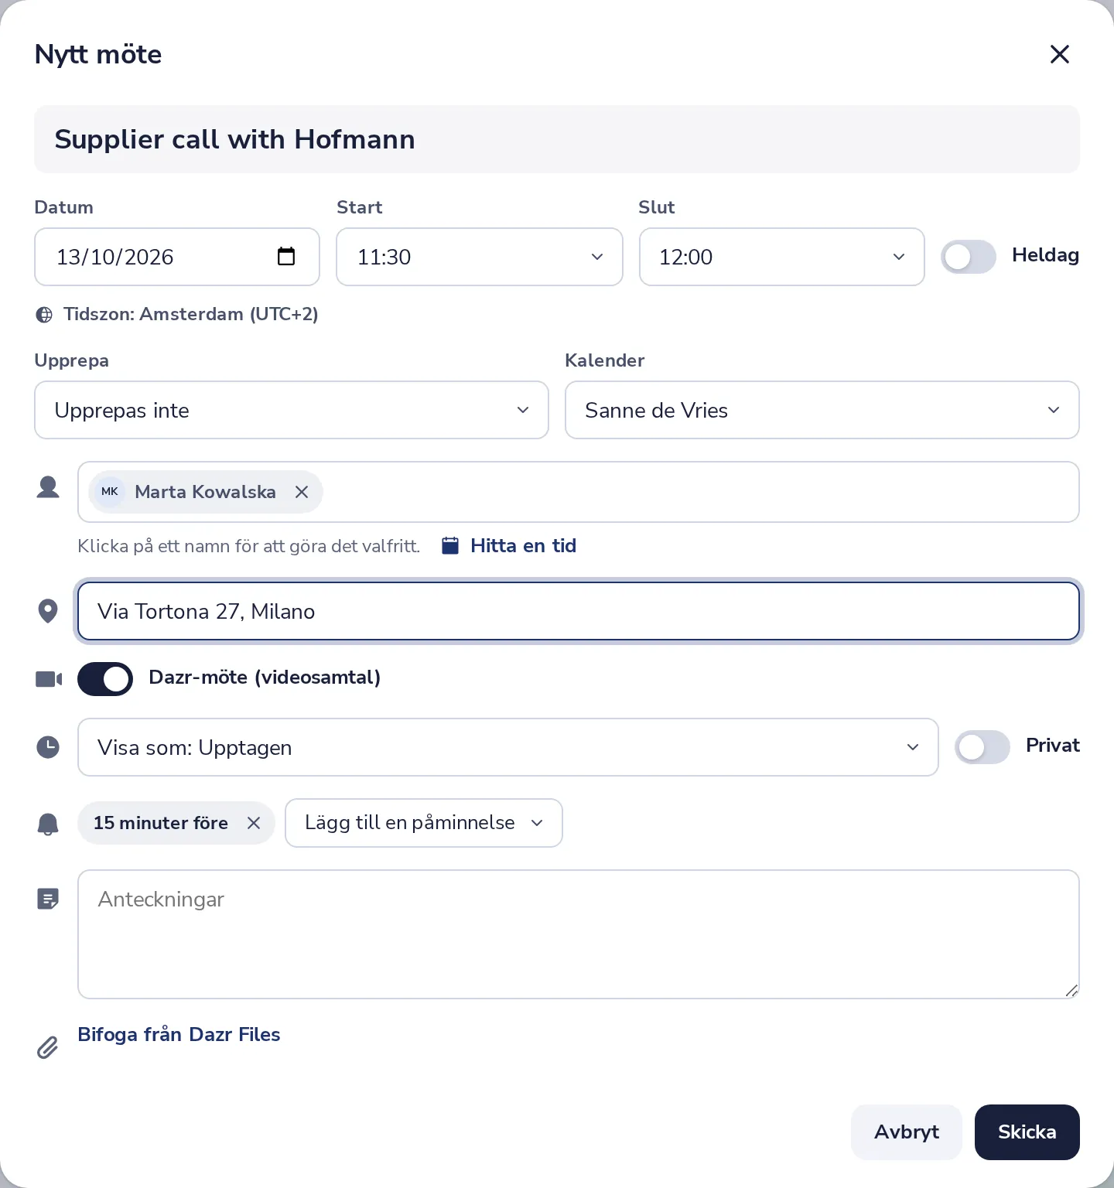This screenshot has width=1114, height=1188.
Task: Click the Dazr-möte (videosamtal) label
Action: [x=265, y=678]
